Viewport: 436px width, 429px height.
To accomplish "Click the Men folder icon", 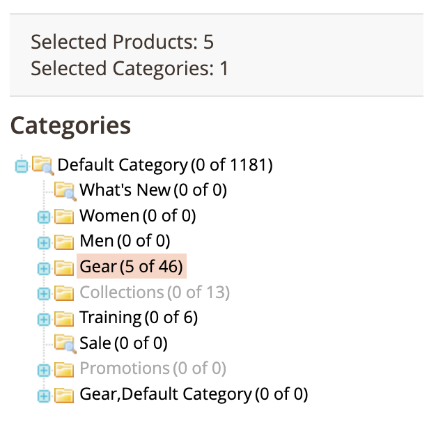I will pyautogui.click(x=65, y=242).
